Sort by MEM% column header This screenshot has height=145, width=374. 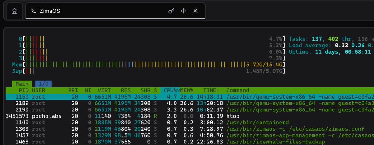click(187, 90)
